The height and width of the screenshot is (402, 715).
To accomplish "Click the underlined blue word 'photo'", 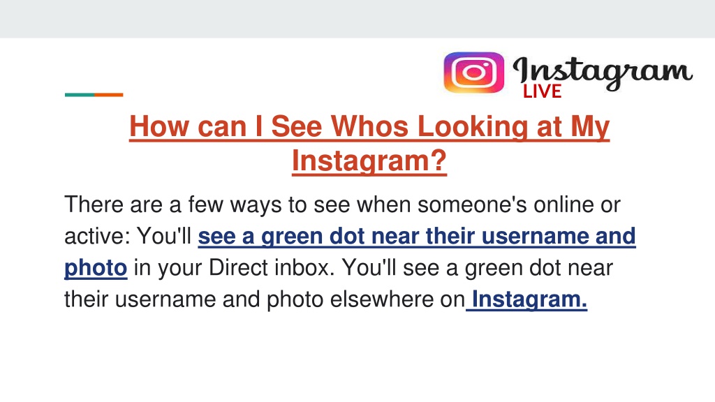I will click(96, 268).
